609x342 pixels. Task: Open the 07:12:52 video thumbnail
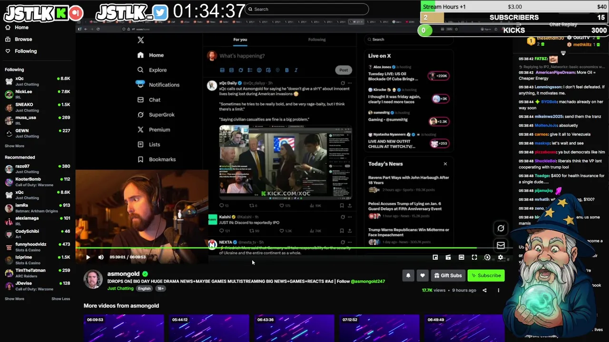pos(379,328)
